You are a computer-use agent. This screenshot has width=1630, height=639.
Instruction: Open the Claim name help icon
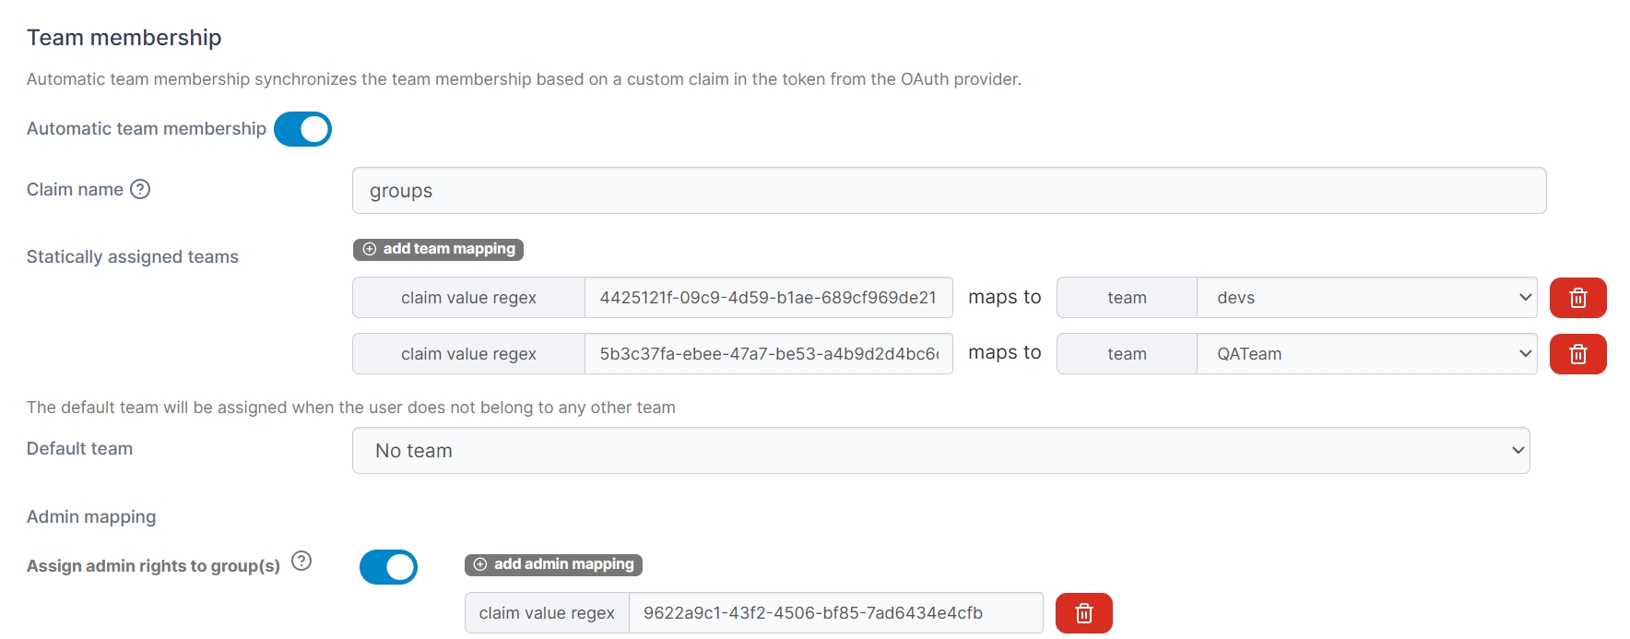(x=140, y=189)
